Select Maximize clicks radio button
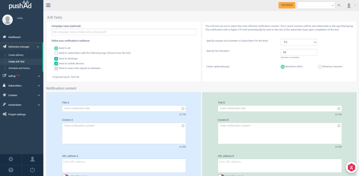This screenshot has width=359, height=176. pyautogui.click(x=283, y=67)
